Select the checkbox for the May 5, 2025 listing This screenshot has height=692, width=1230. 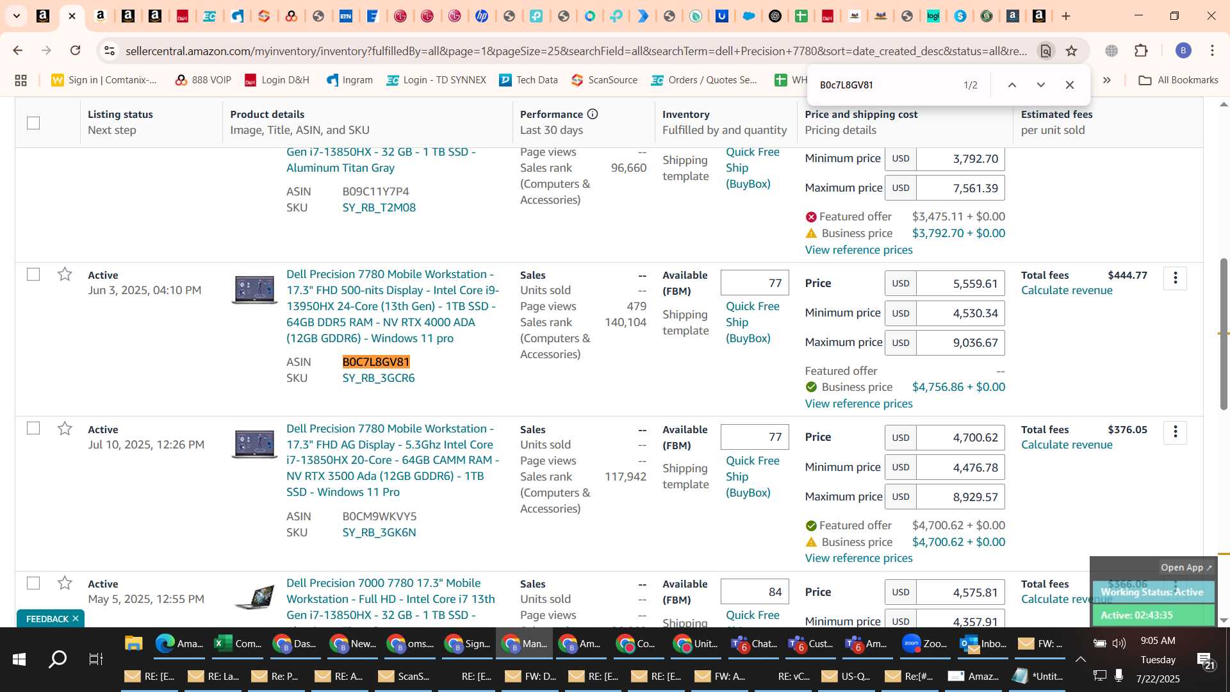pyautogui.click(x=33, y=583)
